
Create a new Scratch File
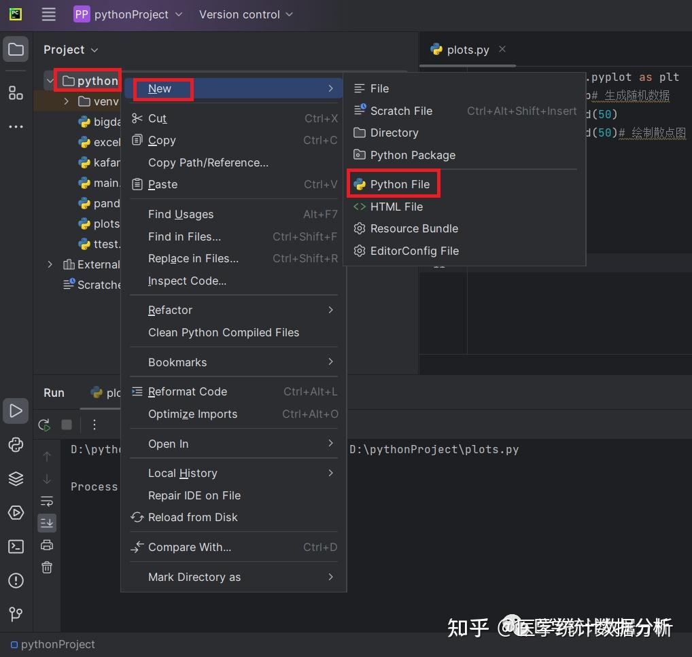465,111
